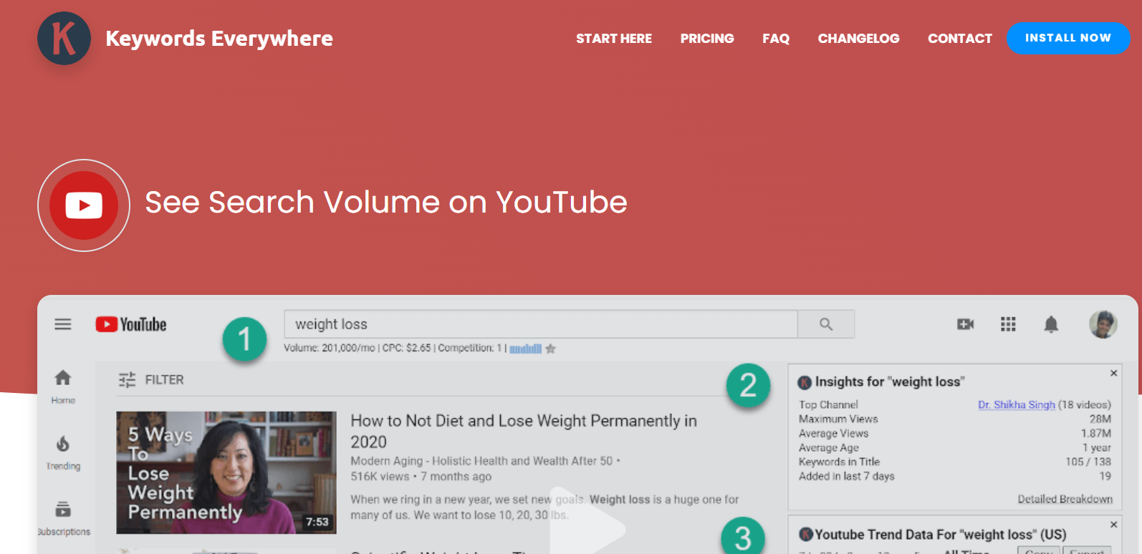
Task: Click the star icon beside Competition data
Action: [x=550, y=349]
